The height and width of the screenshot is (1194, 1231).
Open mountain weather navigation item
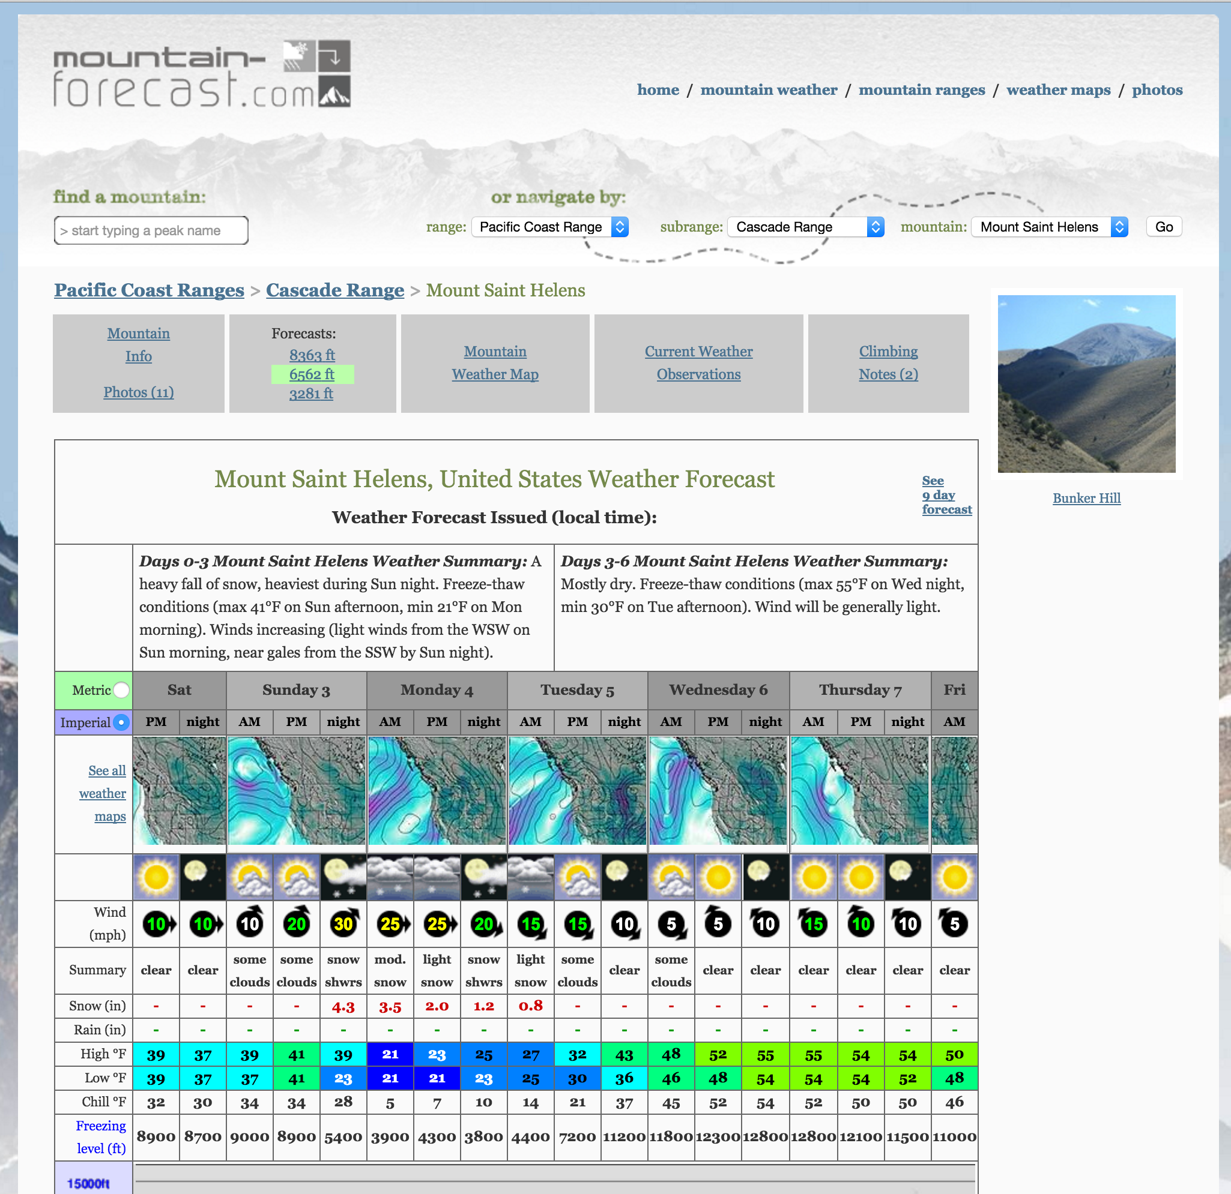point(769,90)
